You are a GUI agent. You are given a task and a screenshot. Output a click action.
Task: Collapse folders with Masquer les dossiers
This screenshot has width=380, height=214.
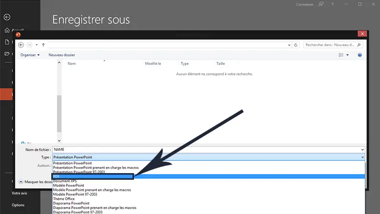tap(35, 182)
